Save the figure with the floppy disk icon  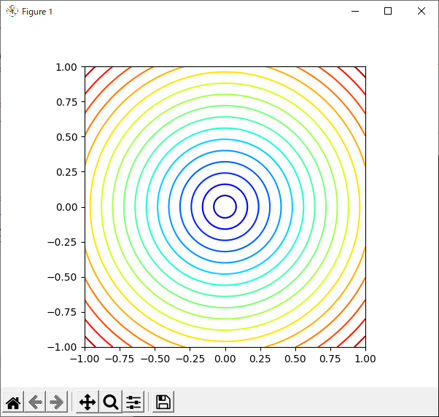click(x=163, y=402)
